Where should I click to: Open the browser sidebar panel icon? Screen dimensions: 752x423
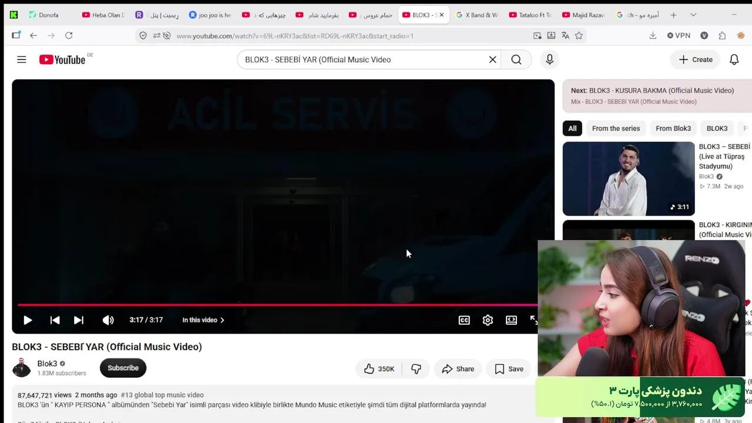[16, 36]
